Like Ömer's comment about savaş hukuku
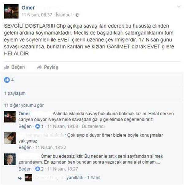The image size is (184, 185). point(25,126)
